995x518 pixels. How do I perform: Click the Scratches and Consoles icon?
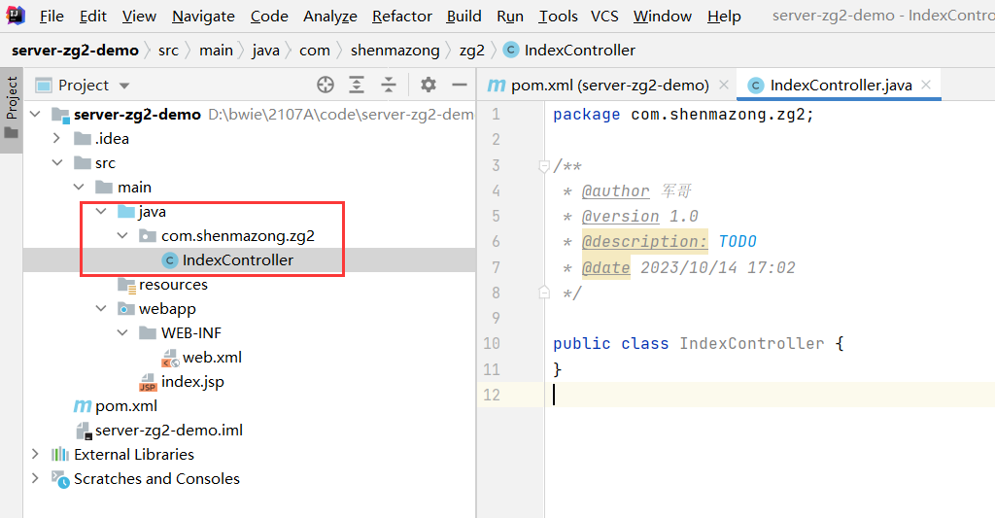point(61,479)
